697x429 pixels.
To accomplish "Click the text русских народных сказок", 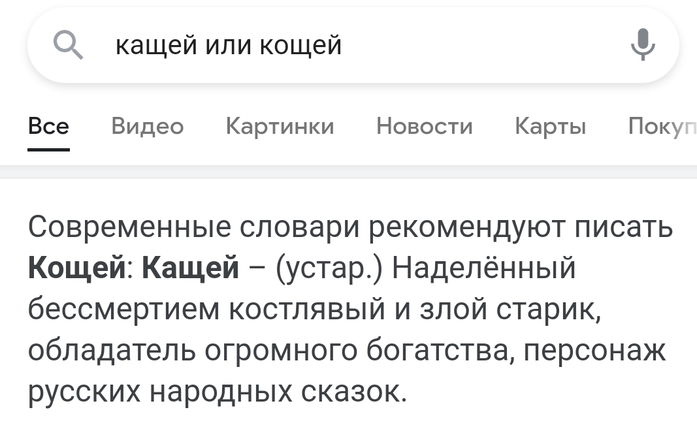I will point(218,391).
